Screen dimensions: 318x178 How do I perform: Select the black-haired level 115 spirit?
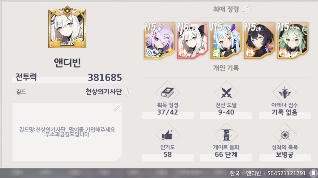pos(259,41)
